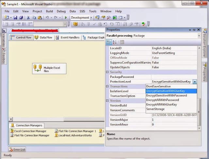Close the Properties panel
The height and width of the screenshot is (159, 209).
click(199, 30)
